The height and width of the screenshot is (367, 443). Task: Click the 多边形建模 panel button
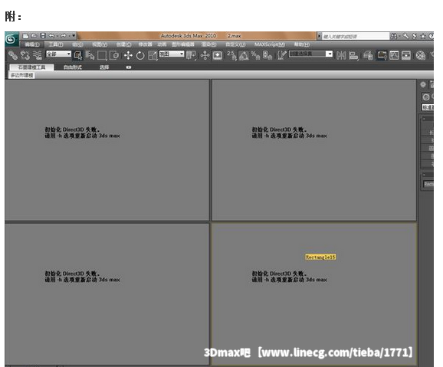tap(21, 75)
